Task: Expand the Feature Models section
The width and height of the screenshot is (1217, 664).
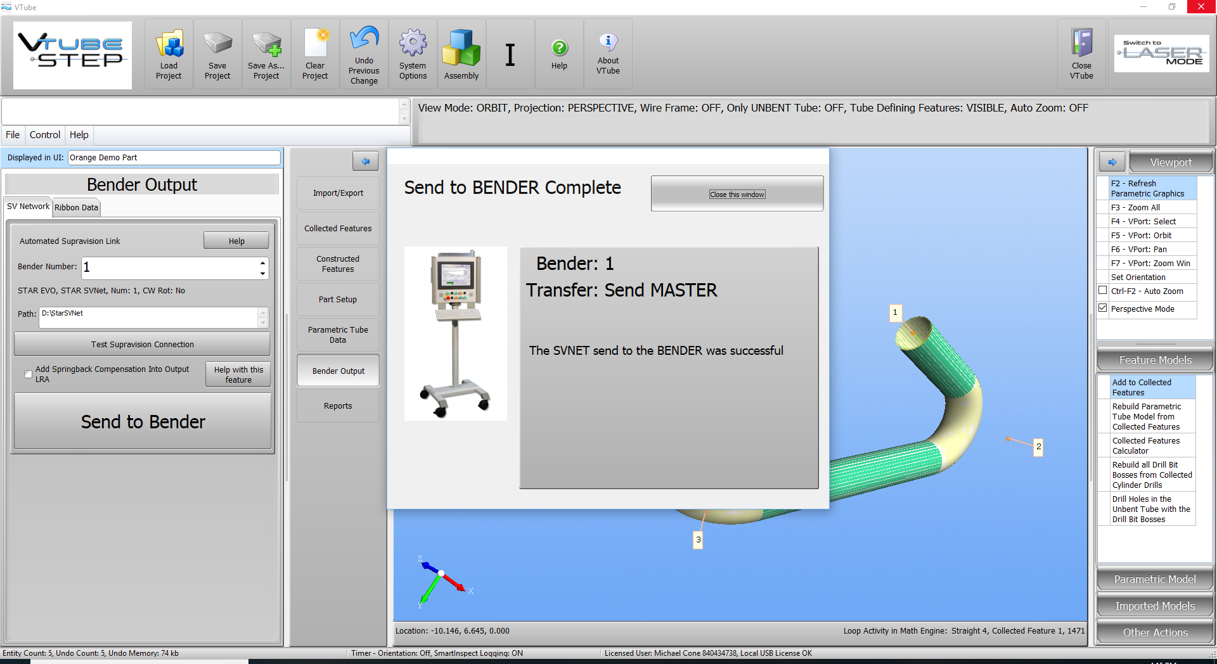Action: (x=1155, y=360)
